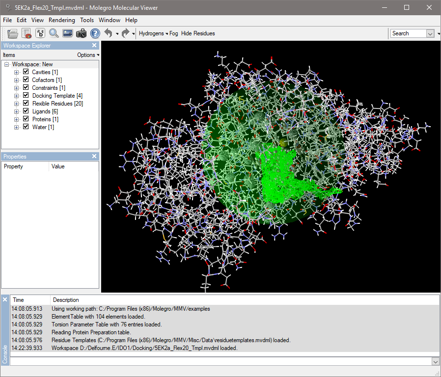Hide Proteins [1] via its checkbox
This screenshot has width=441, height=377.
point(26,119)
